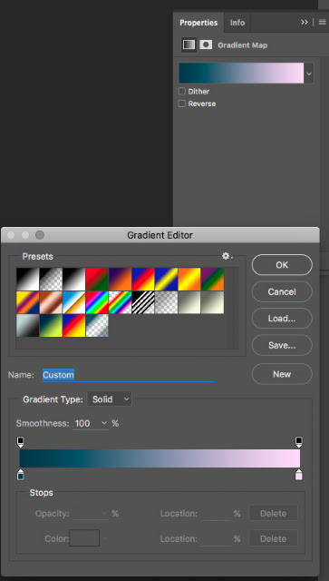This screenshot has height=581, width=329.
Task: Click the Smoothness value field
Action: pos(86,423)
